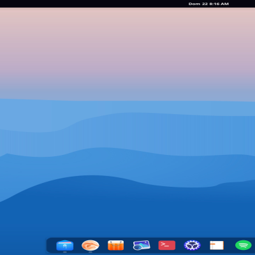255x255 pixels.
Task: Launch the orange web browser dock icon
Action: 91,245
